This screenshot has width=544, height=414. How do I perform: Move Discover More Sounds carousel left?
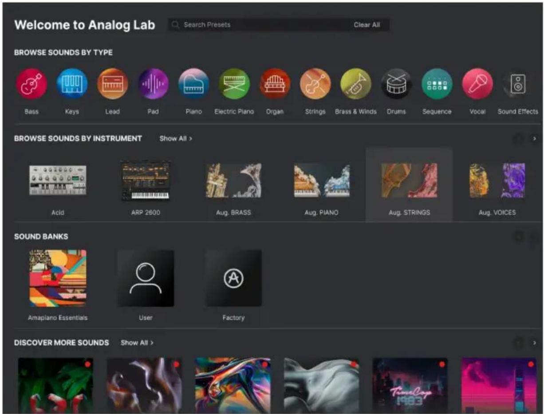pos(518,343)
